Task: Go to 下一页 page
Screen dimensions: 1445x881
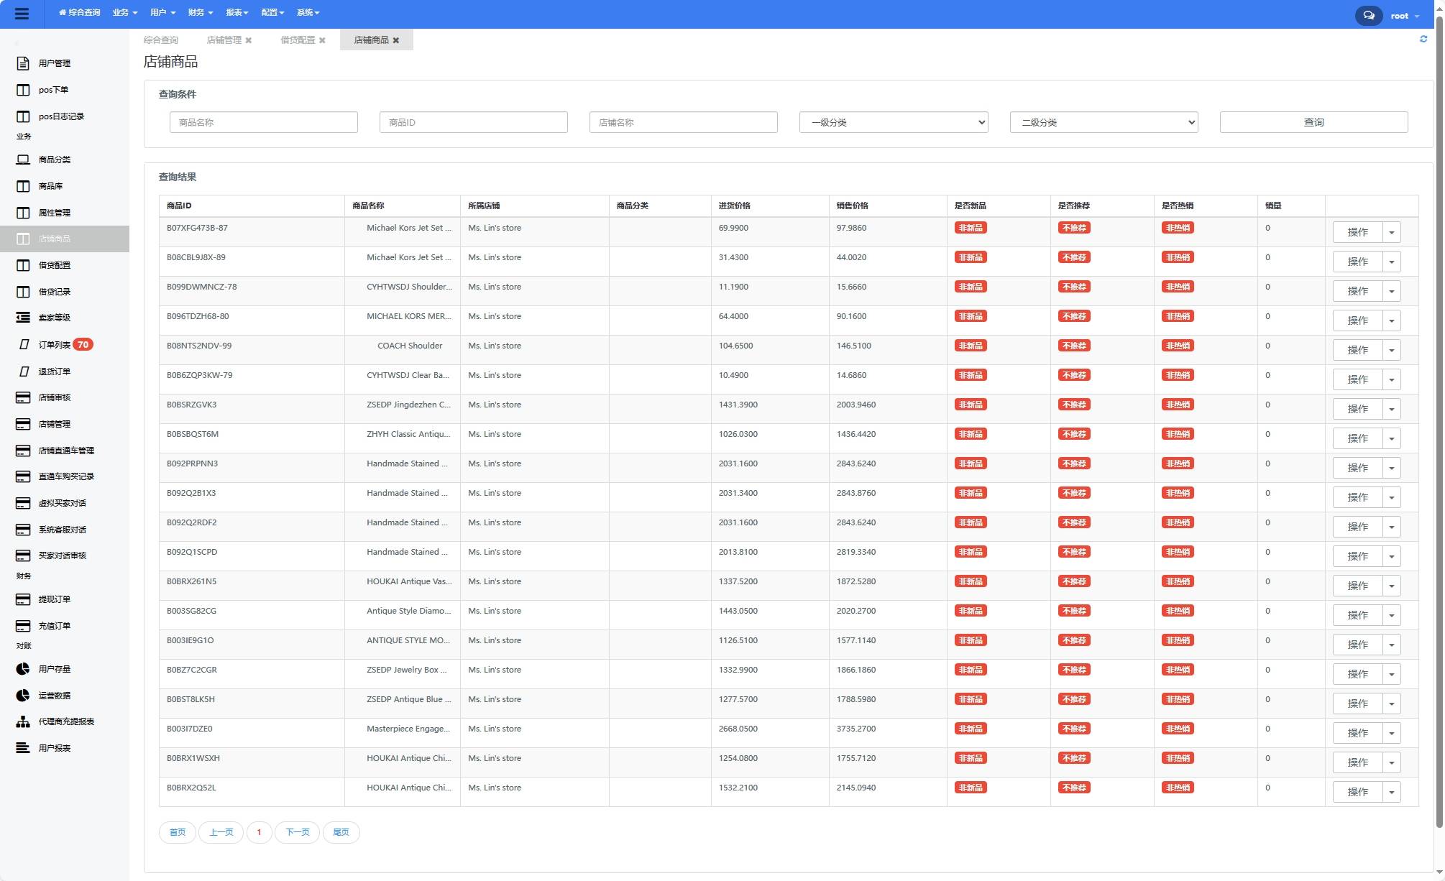Action: click(x=297, y=832)
